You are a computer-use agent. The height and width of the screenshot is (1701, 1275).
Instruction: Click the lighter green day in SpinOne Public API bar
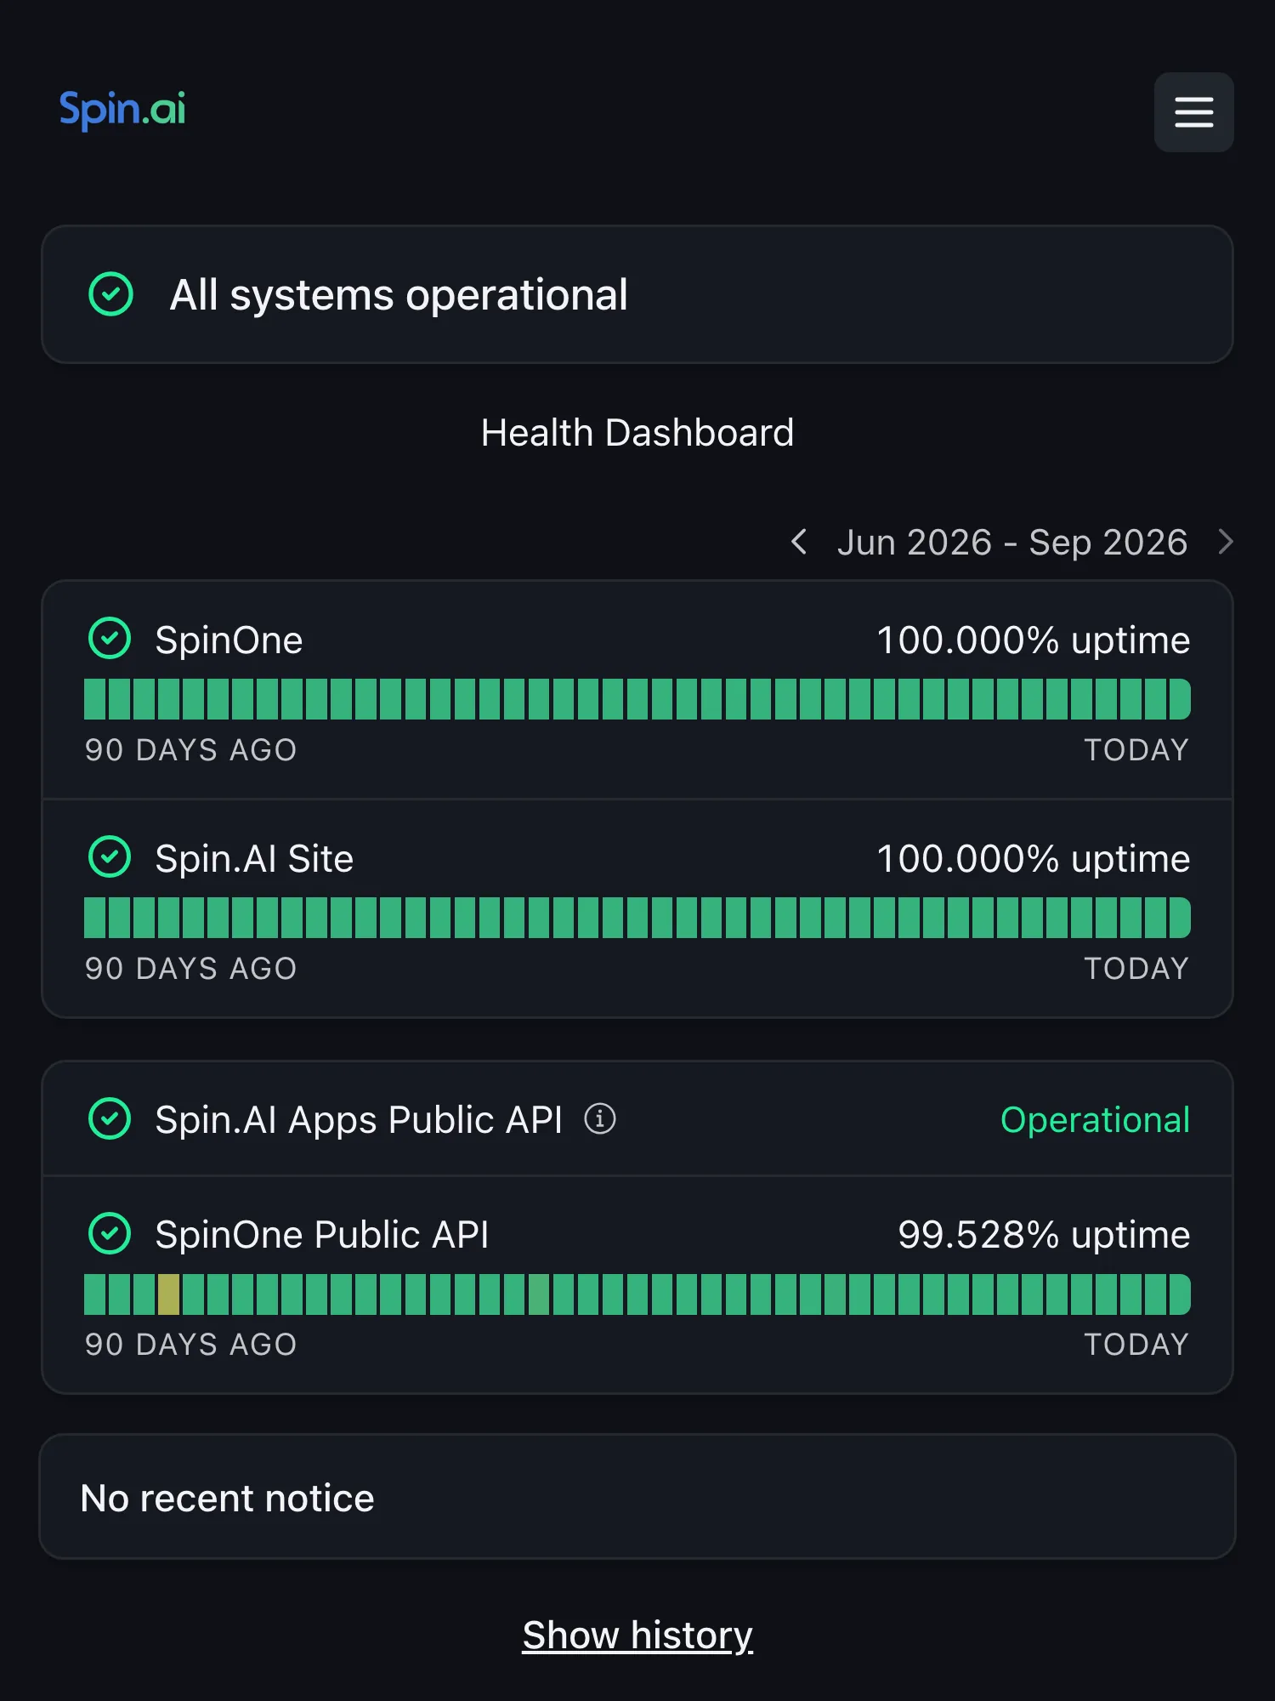point(539,1294)
